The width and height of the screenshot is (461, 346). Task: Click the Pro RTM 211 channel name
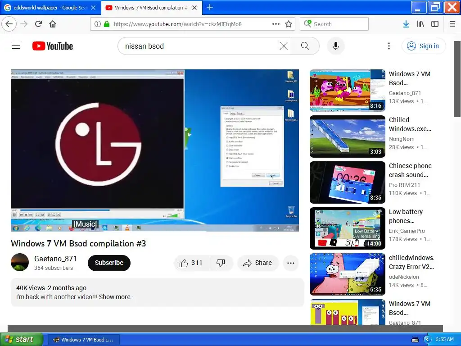point(404,185)
